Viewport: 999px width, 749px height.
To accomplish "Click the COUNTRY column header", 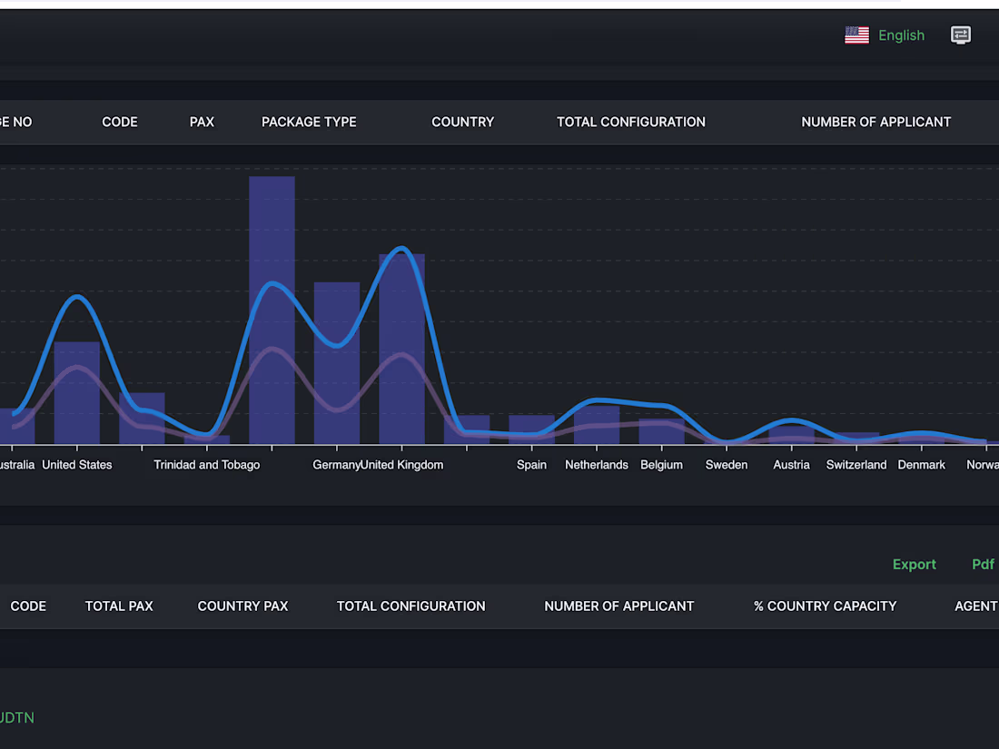I will click(x=462, y=122).
